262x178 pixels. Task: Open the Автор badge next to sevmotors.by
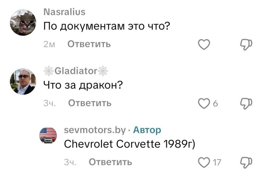[x=148, y=130]
